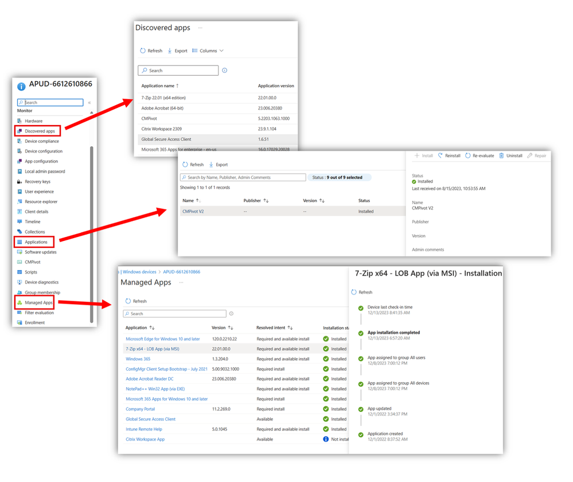Export the Applications list panel
This screenshot has width=573, height=482.
coord(218,165)
